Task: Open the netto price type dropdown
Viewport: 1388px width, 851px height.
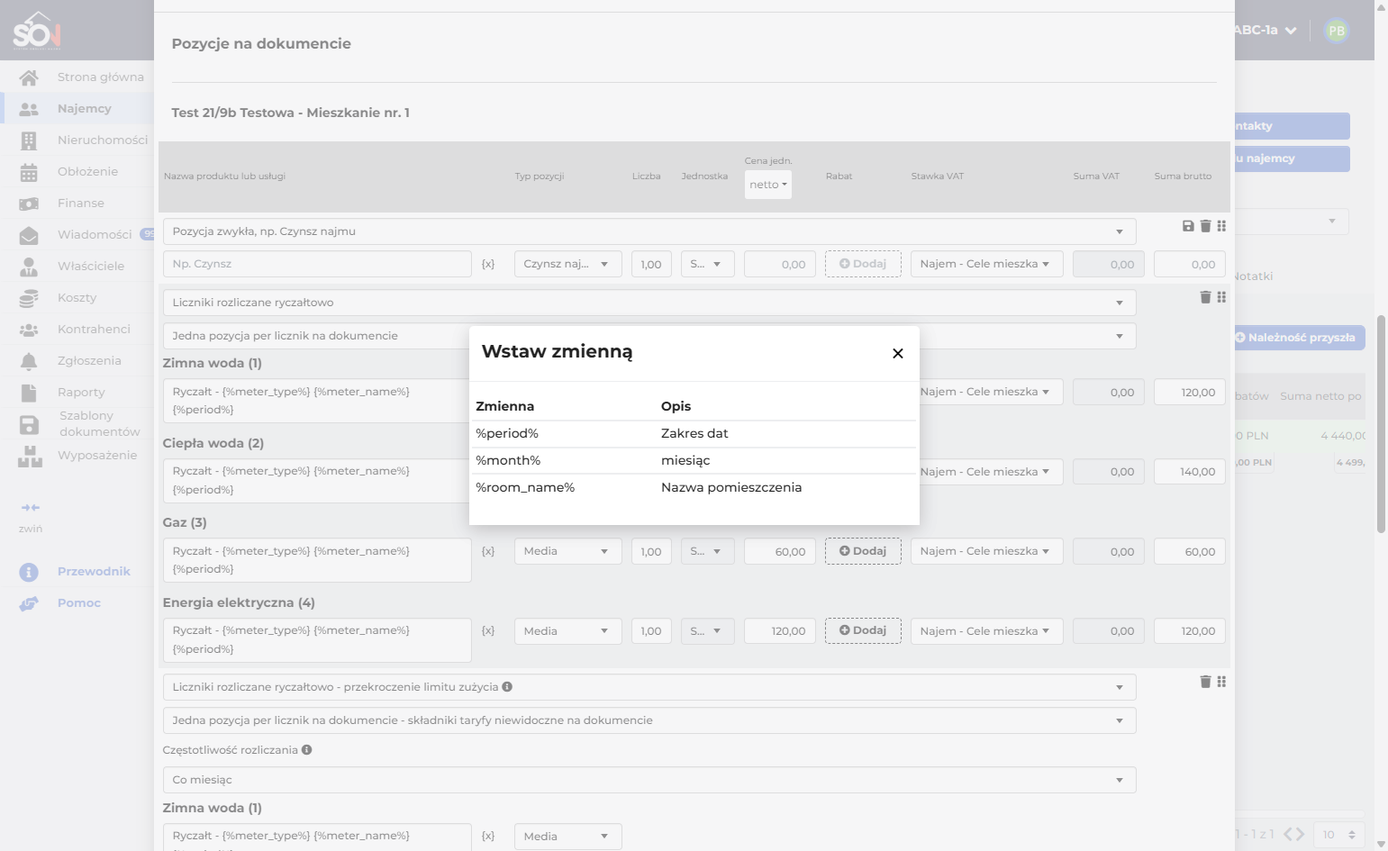Action: point(768,185)
